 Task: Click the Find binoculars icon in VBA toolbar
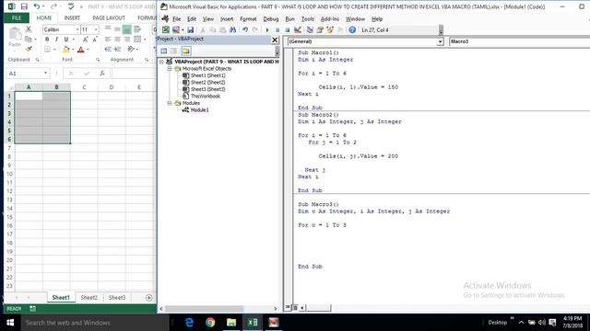[232, 29]
